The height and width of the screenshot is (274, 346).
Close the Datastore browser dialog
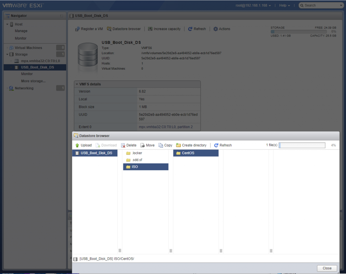[327, 268]
